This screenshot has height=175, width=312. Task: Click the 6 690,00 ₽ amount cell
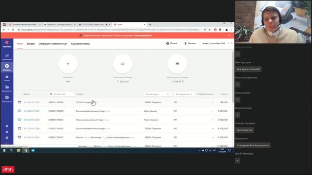click(222, 137)
